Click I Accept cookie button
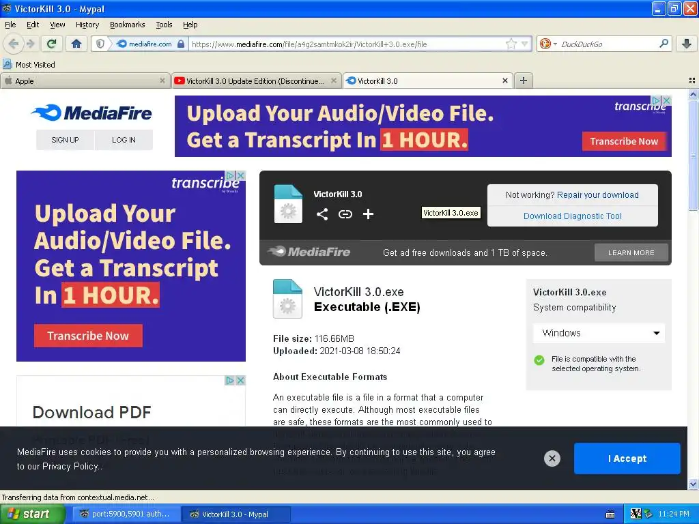 coord(627,458)
